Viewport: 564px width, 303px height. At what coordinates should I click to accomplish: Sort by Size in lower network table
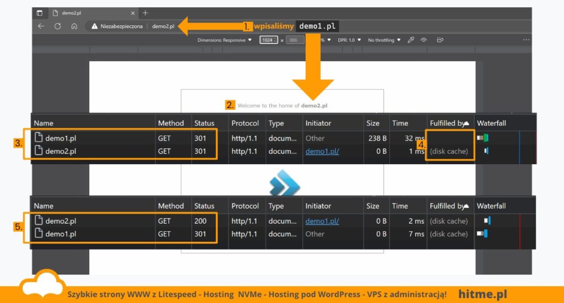click(373, 206)
